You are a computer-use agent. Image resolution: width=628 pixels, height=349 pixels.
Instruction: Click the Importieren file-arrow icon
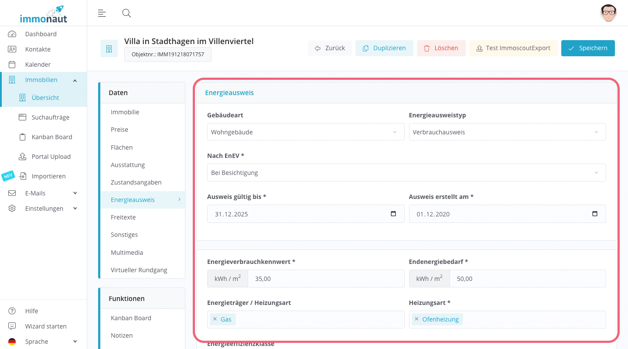(23, 176)
